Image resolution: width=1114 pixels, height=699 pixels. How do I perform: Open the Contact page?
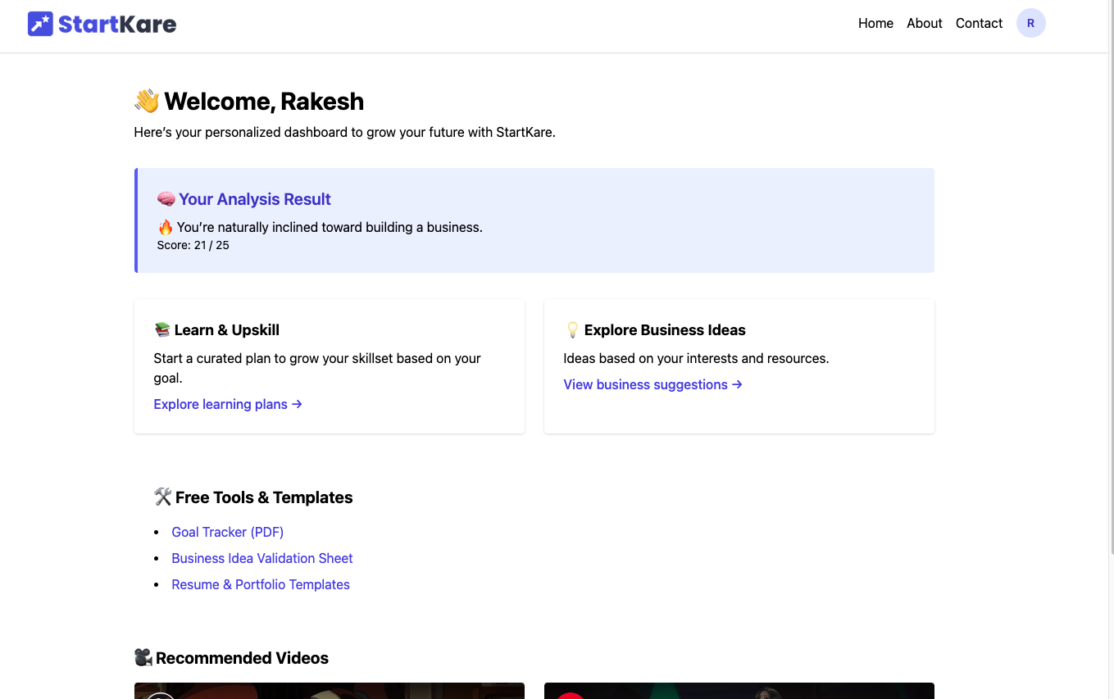point(979,23)
